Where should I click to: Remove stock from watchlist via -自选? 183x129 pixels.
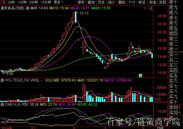pos(152,2)
